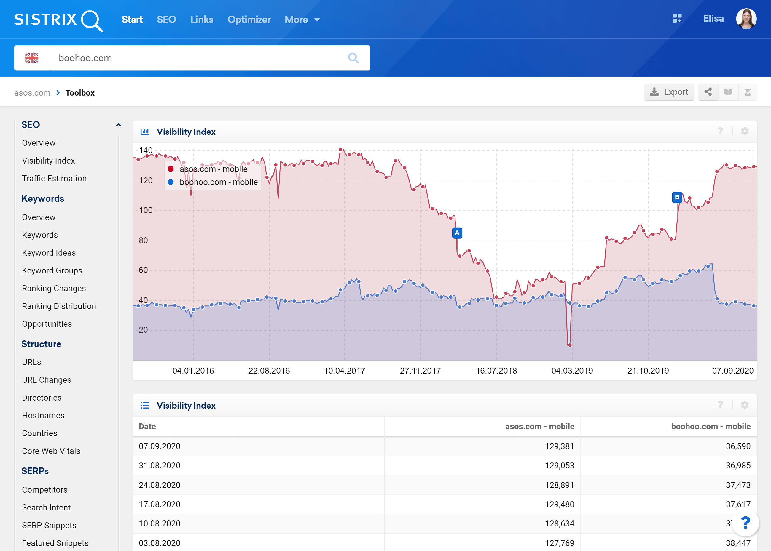Click the UK flag country selector

click(x=32, y=58)
